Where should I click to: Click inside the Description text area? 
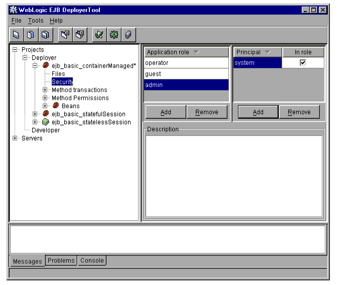coord(234,176)
